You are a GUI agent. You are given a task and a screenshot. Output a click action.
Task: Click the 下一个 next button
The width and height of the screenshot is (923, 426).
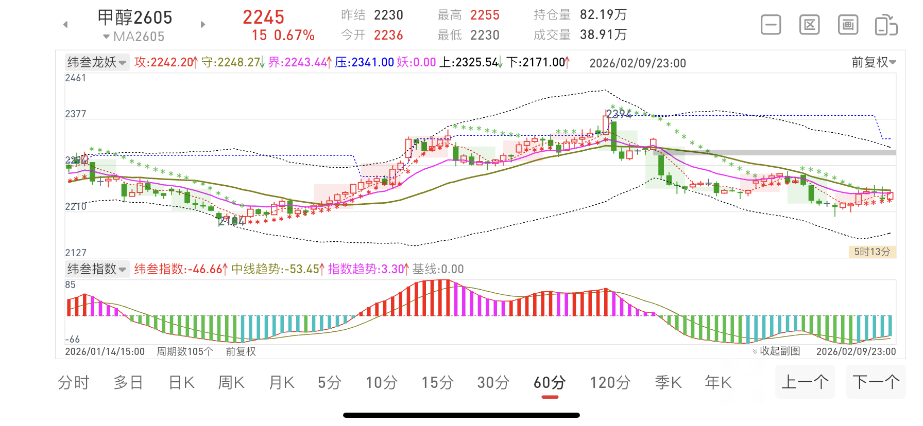pos(876,382)
